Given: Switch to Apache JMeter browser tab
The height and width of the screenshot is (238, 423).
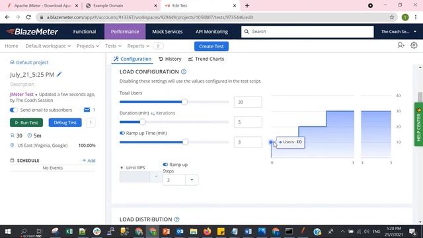Looking at the screenshot, I should tap(42, 6).
